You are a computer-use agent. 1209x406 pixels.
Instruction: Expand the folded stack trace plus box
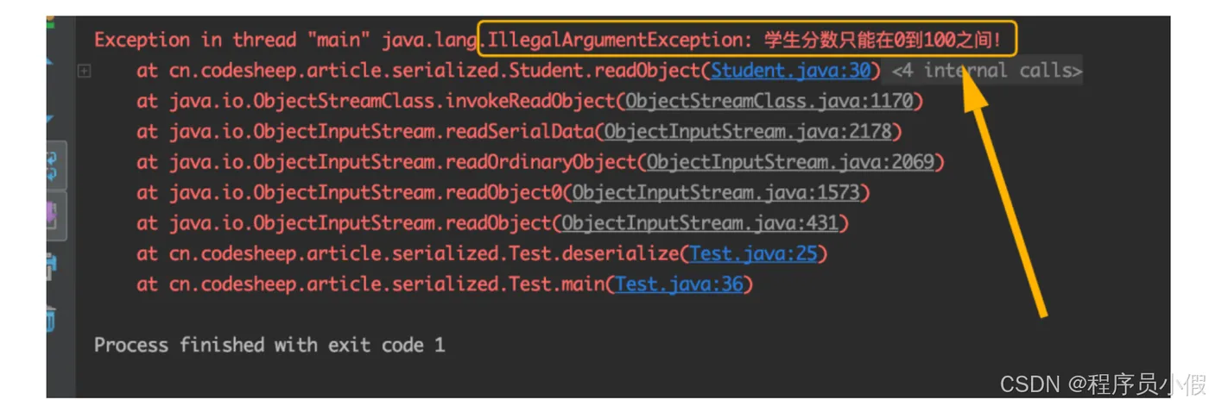point(84,71)
